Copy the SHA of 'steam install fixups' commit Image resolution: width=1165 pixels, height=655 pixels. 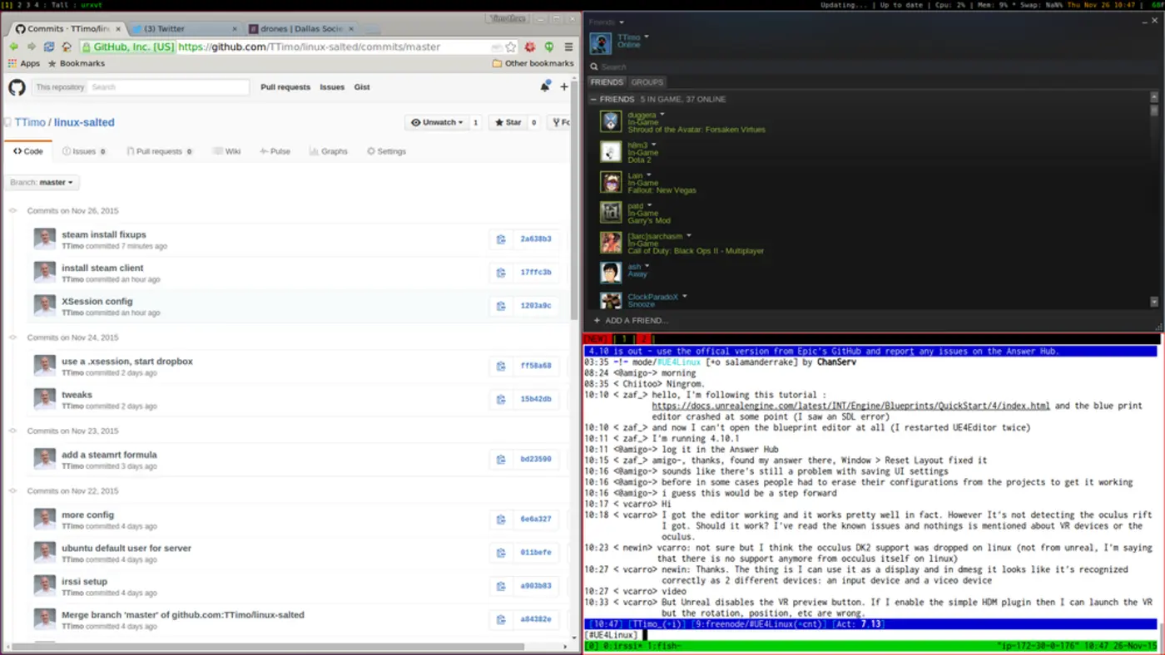[500, 239]
